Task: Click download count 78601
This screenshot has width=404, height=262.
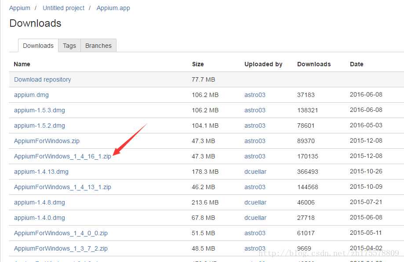Action: pos(306,126)
